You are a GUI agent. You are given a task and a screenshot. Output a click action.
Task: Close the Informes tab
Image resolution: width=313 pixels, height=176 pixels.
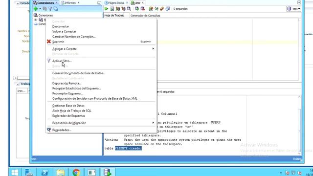(78, 2)
